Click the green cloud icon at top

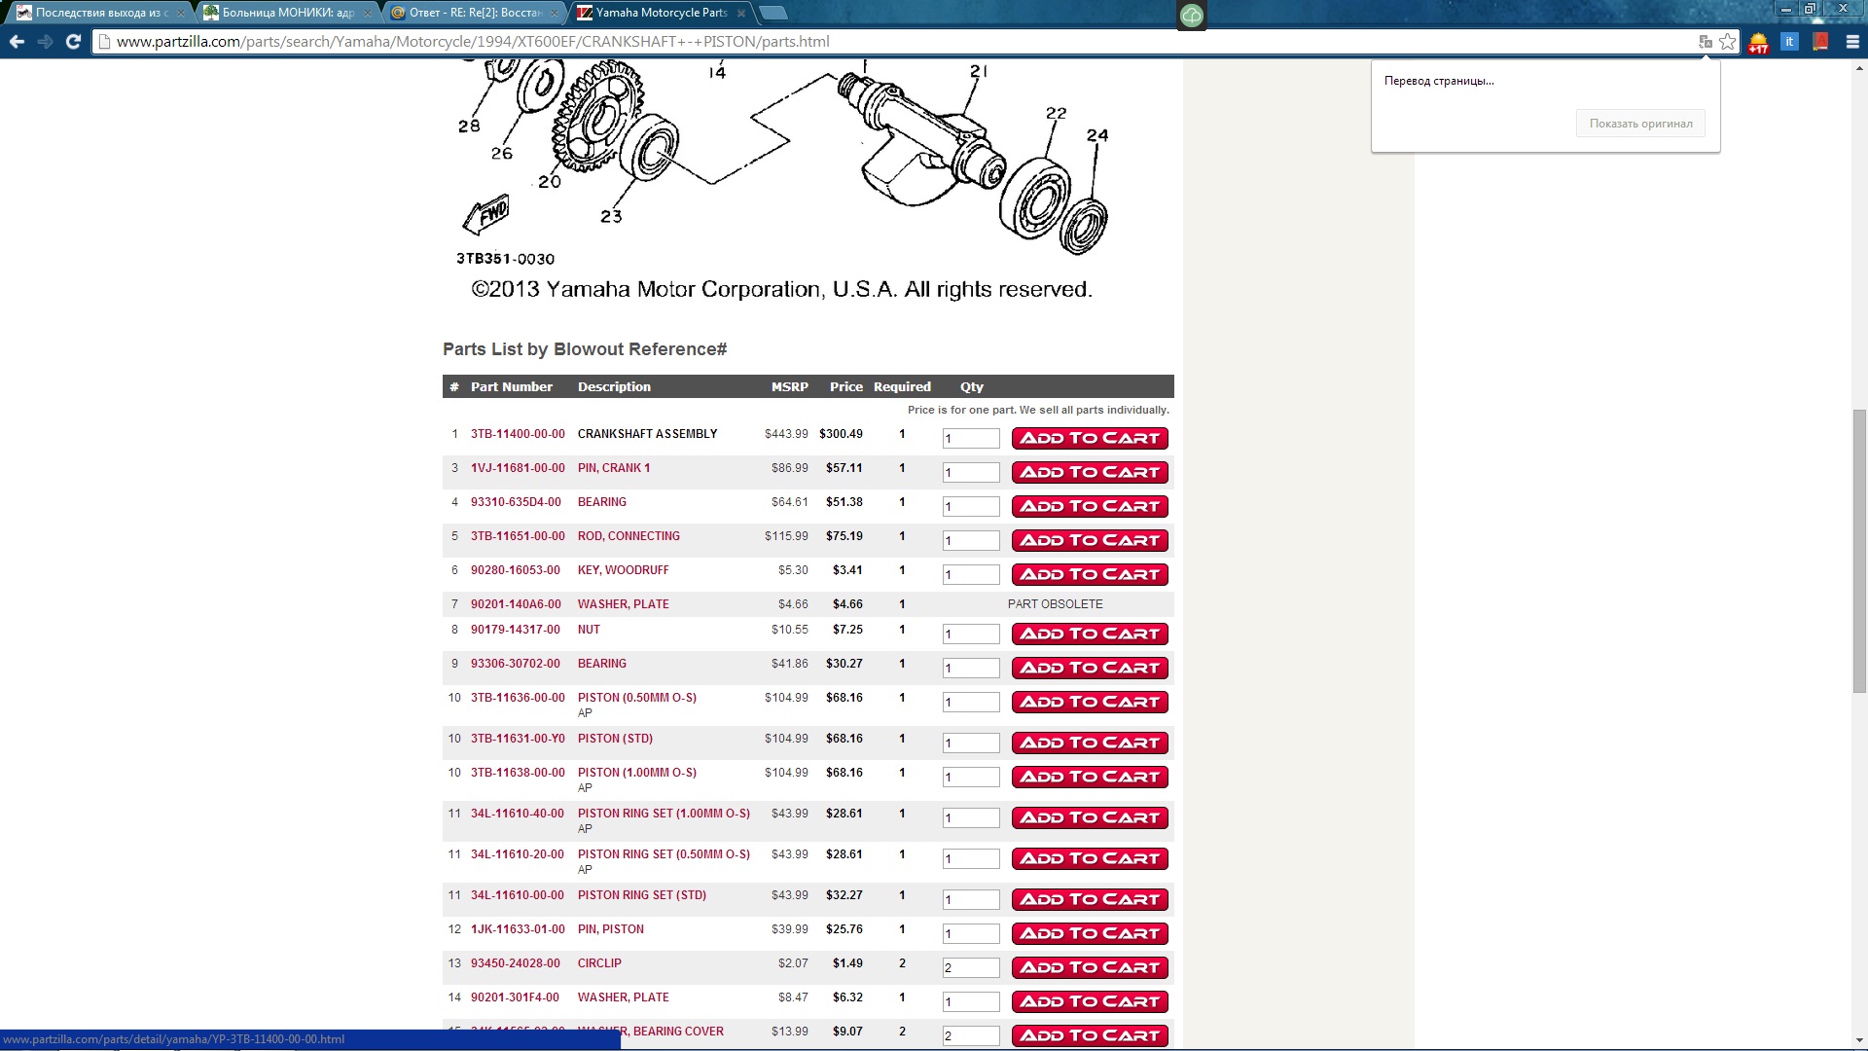click(x=1192, y=16)
